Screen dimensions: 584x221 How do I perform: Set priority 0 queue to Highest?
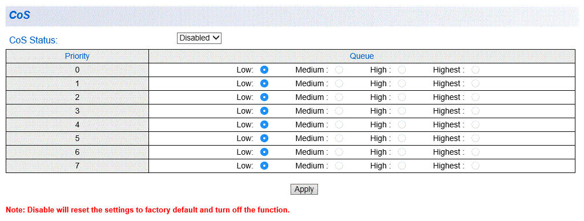(475, 70)
